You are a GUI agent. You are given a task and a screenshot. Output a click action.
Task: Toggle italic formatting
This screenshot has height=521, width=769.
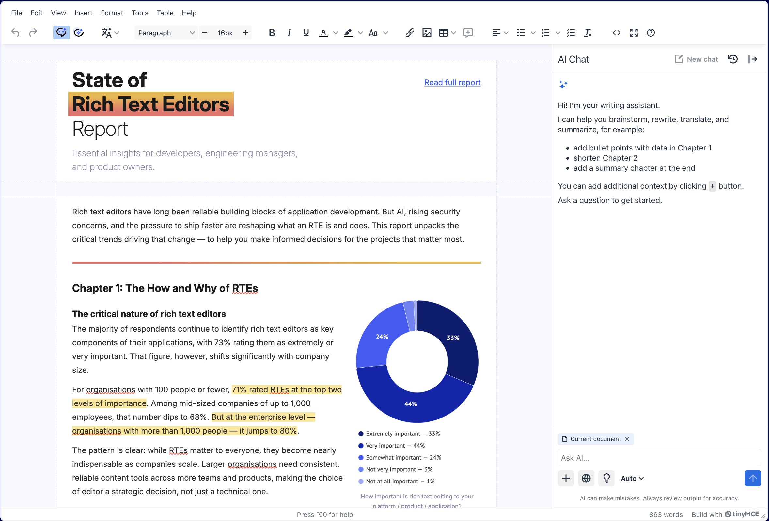289,32
